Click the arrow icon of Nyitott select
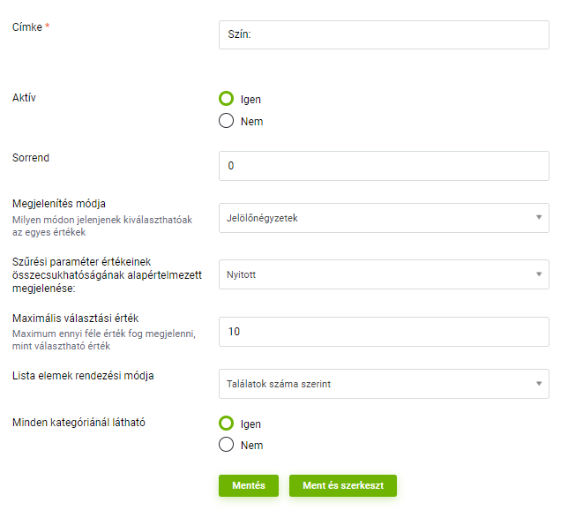This screenshot has width=583, height=510. 539,274
